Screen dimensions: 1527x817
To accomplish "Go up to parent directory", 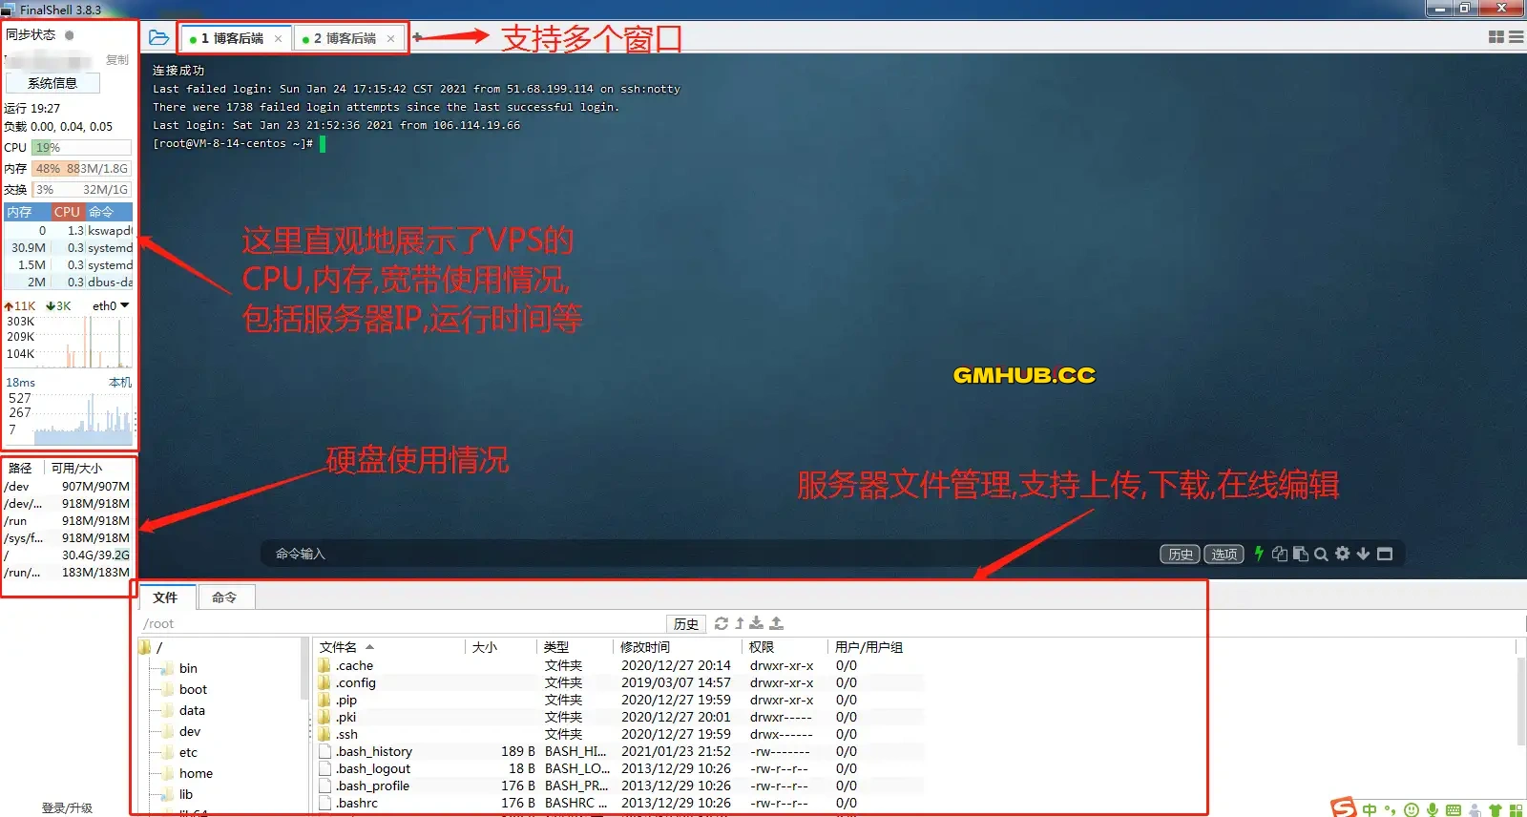I will click(740, 623).
